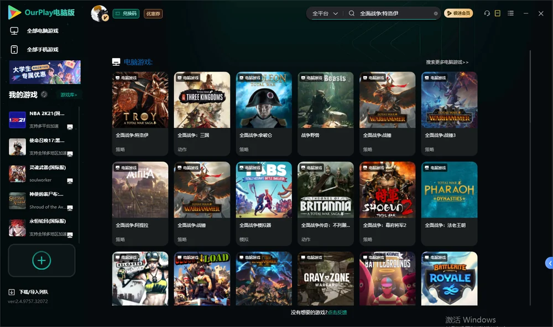Open the 战争野兽 game card
This screenshot has height=327, width=553.
[x=326, y=113]
